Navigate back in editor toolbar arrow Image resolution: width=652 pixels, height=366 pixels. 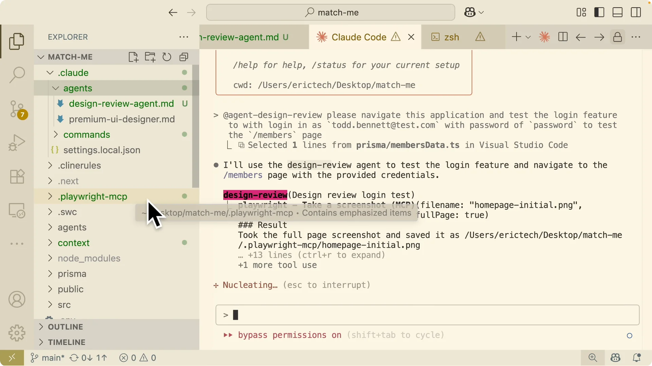click(581, 37)
